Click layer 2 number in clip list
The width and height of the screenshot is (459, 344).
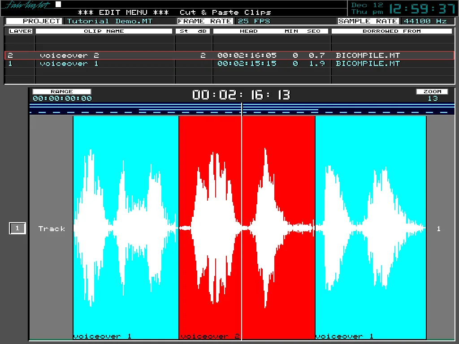pyautogui.click(x=10, y=55)
